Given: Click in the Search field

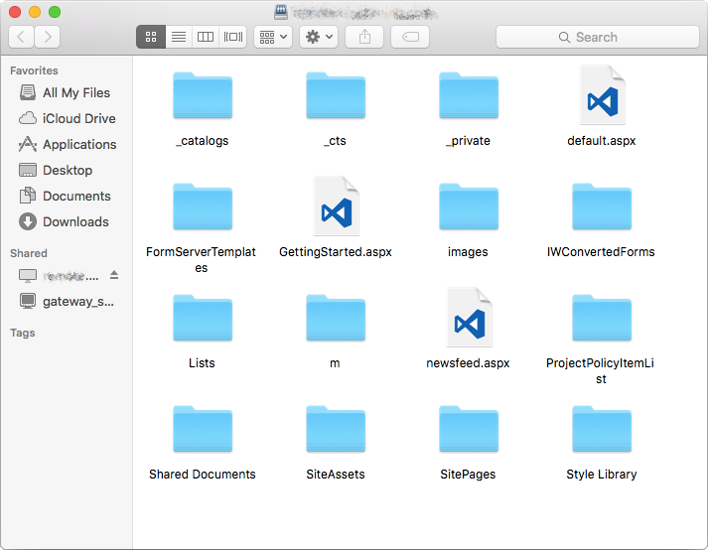Looking at the screenshot, I should [x=596, y=37].
